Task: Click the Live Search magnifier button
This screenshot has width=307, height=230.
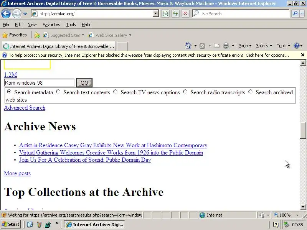Action: tap(295, 13)
